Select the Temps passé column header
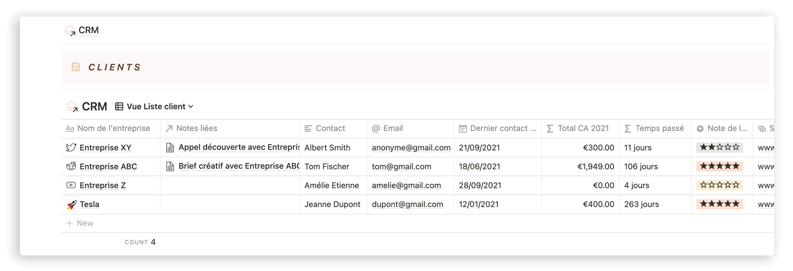The height and width of the screenshot is (271, 793). (x=655, y=129)
